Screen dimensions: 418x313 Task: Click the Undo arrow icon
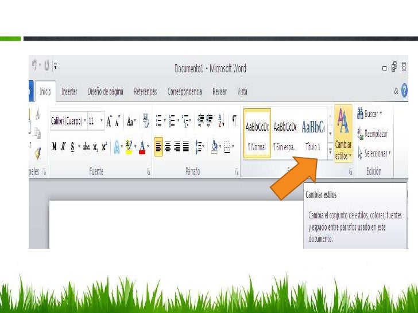click(34, 65)
